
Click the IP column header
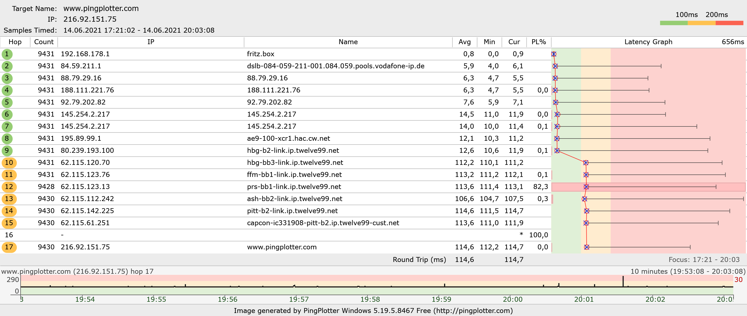point(151,42)
